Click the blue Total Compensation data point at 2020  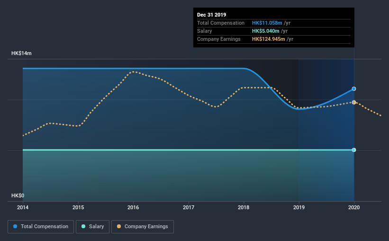click(354, 89)
